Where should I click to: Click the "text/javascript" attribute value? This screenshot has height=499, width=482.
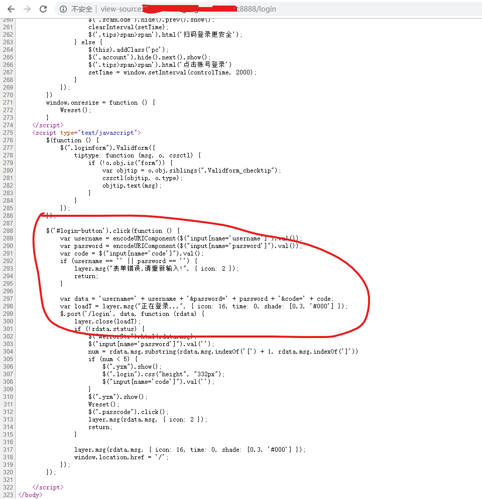pyautogui.click(x=107, y=133)
